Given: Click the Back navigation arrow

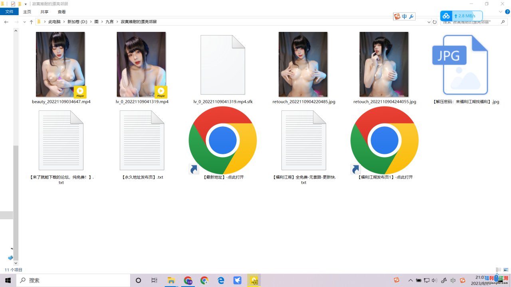Looking at the screenshot, I should point(6,22).
